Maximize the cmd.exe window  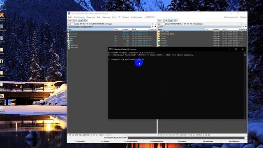[236, 49]
